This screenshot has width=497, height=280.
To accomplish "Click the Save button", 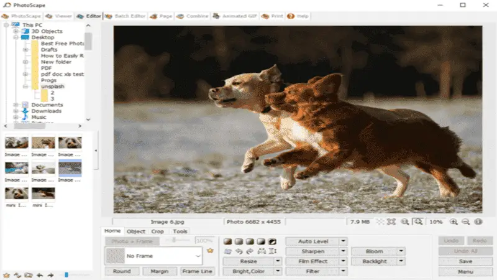I will click(x=465, y=261).
